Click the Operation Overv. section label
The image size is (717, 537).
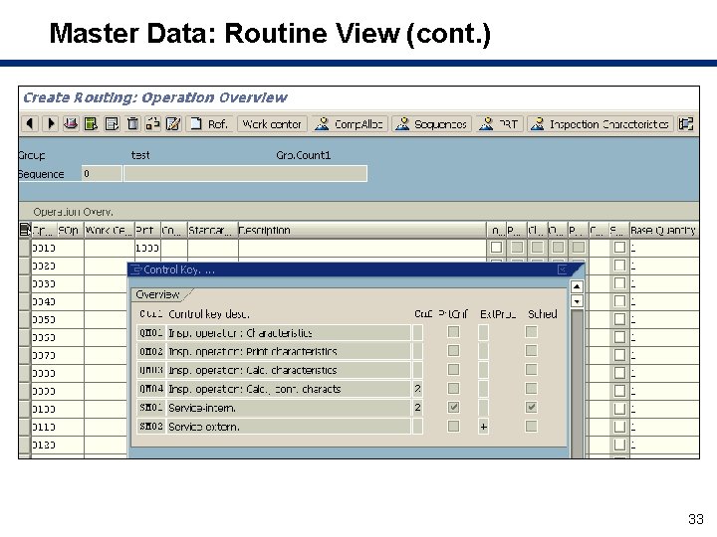coord(73,212)
